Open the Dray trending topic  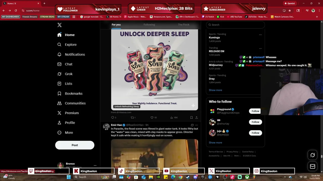coord(212,79)
